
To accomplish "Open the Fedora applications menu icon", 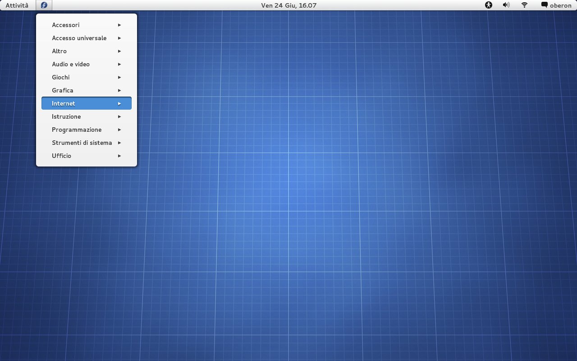I will coord(44,5).
